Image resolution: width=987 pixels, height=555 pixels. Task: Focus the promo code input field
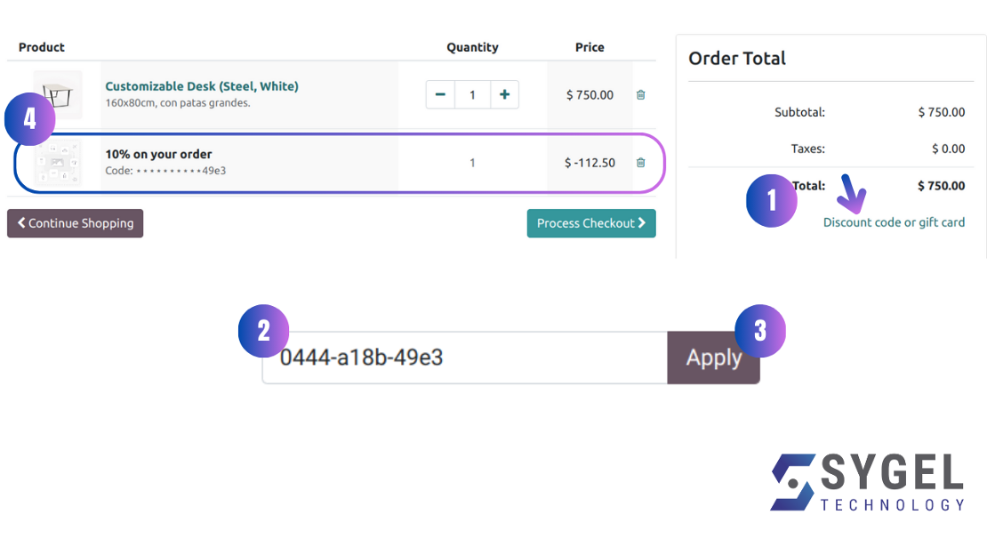[464, 358]
